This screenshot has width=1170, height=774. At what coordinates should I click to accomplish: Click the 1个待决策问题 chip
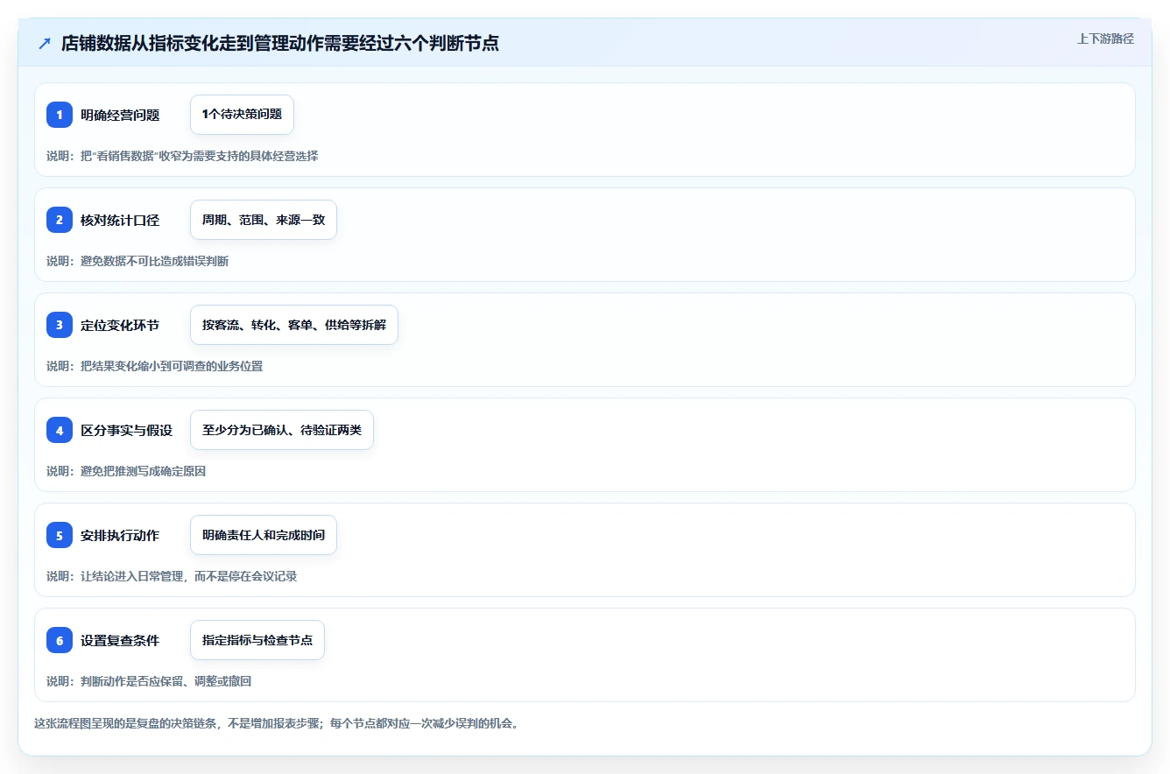tap(242, 115)
